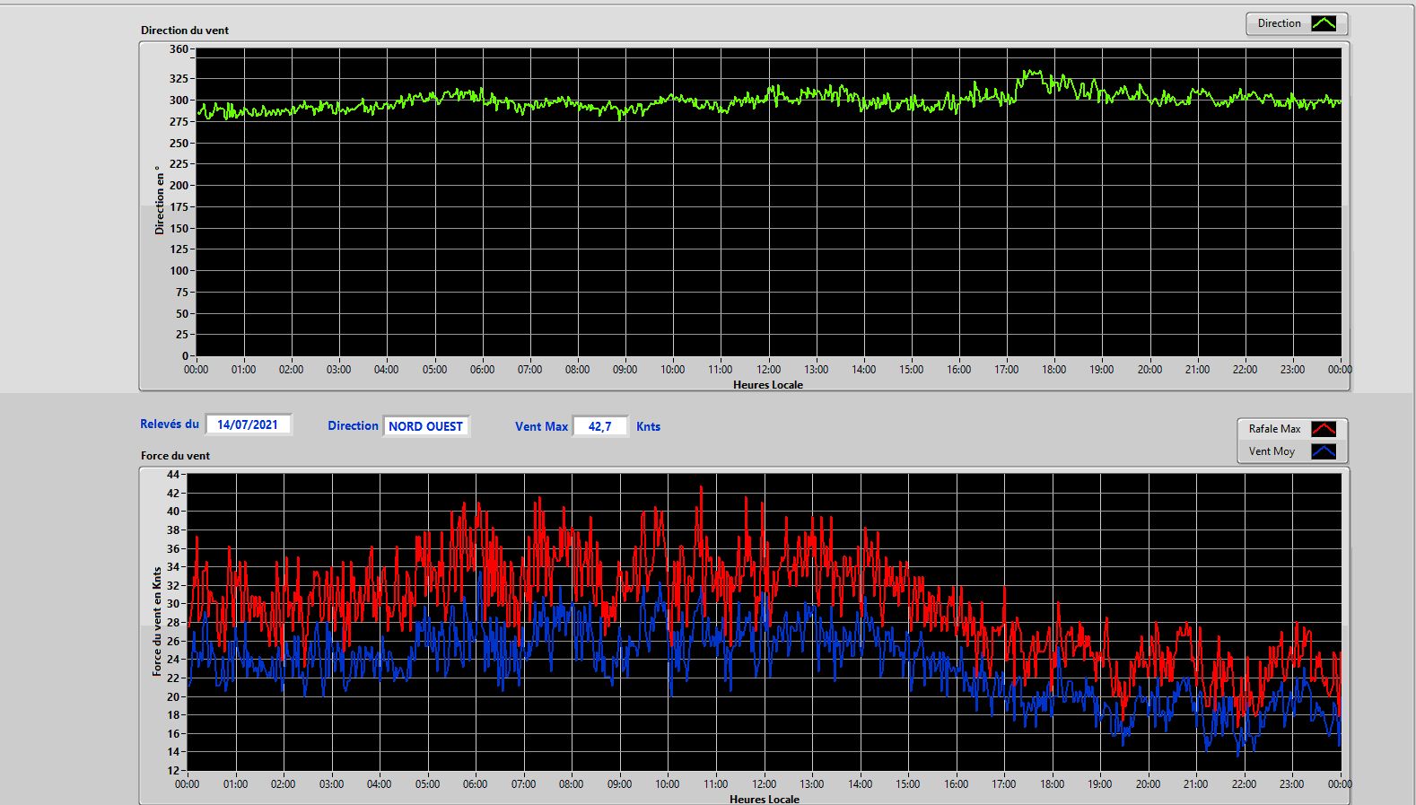Click the 'Relevés du' label
Screen dimensions: 1416x805
(x=170, y=424)
